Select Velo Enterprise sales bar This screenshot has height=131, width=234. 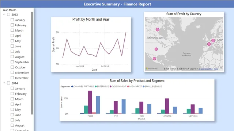coord(137,111)
